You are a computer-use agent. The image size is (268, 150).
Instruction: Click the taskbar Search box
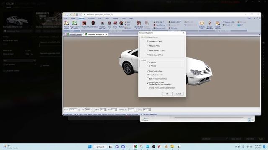click(x=100, y=147)
